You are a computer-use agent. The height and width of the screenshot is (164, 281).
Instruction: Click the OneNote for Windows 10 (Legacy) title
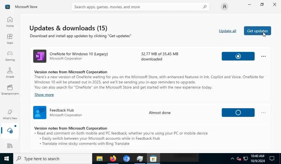click(79, 54)
